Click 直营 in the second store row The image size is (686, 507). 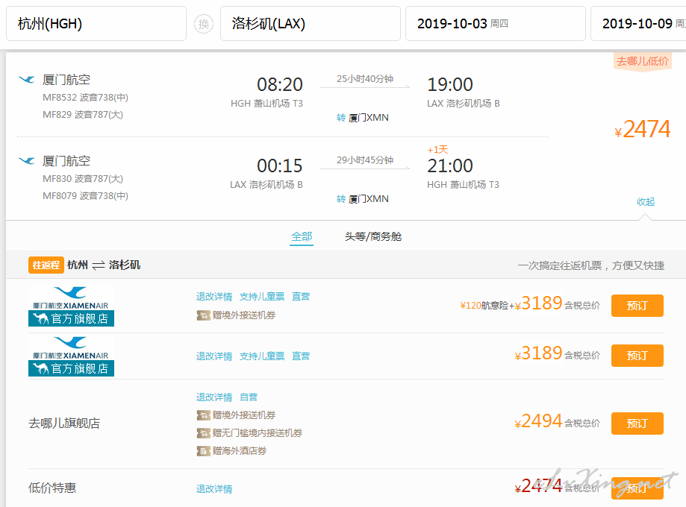(301, 356)
